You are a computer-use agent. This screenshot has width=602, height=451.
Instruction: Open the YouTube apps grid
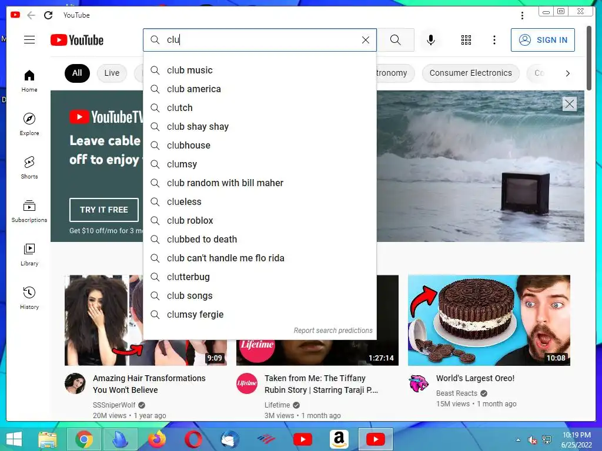(x=466, y=40)
